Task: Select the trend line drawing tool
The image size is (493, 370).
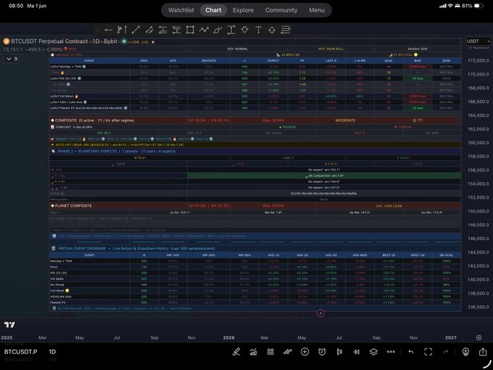Action: 136,30
